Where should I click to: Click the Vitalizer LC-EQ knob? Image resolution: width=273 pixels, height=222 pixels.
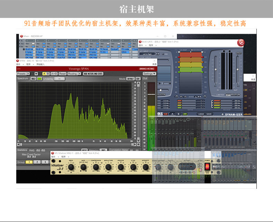[x=133, y=167]
